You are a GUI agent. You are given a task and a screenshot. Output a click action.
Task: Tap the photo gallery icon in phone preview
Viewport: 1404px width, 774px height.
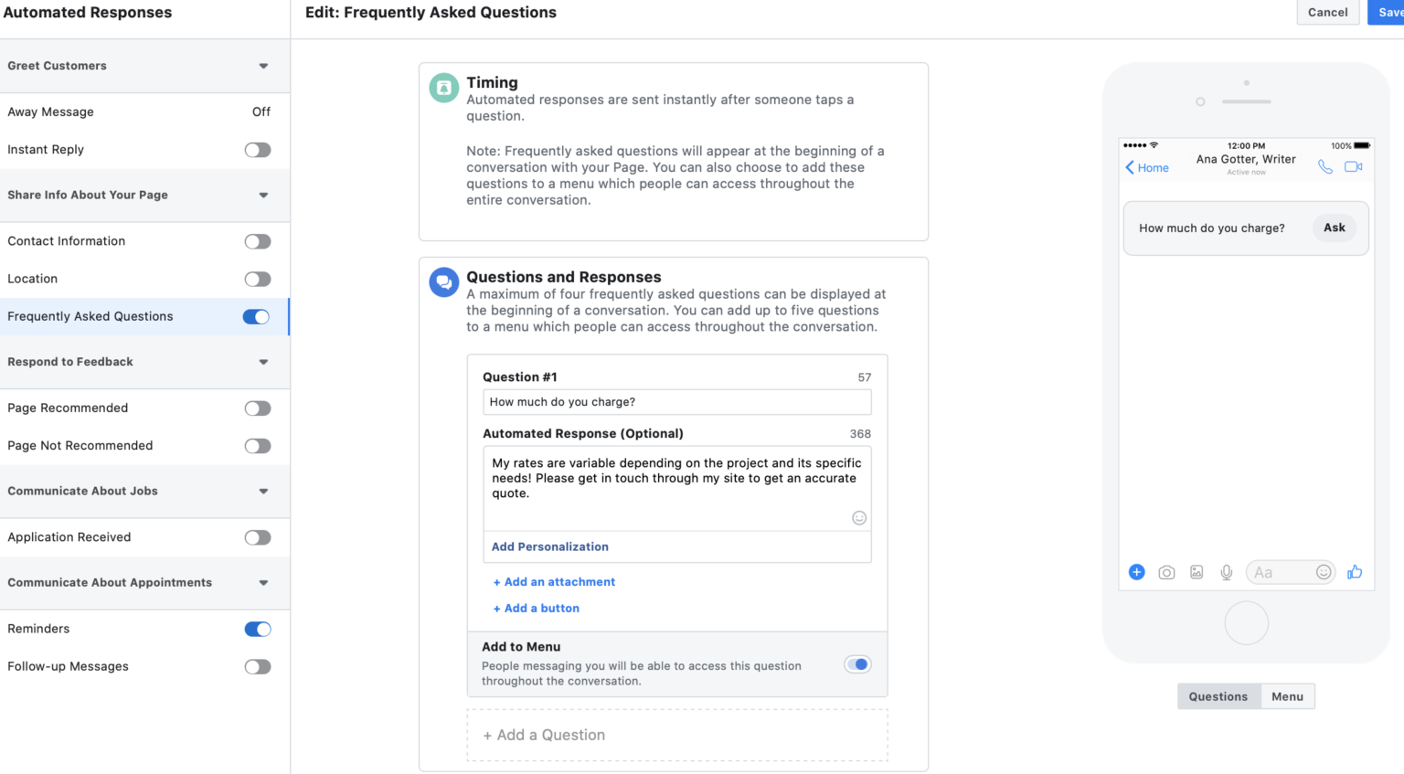pyautogui.click(x=1197, y=572)
